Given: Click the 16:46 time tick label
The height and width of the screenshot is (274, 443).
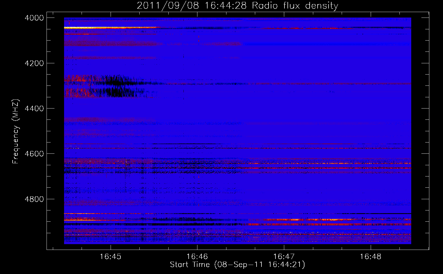Looking at the screenshot, I should click(197, 257).
